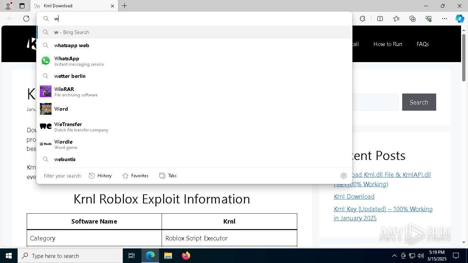468x263 pixels.
Task: Open FAQs nav link
Action: 423,44
